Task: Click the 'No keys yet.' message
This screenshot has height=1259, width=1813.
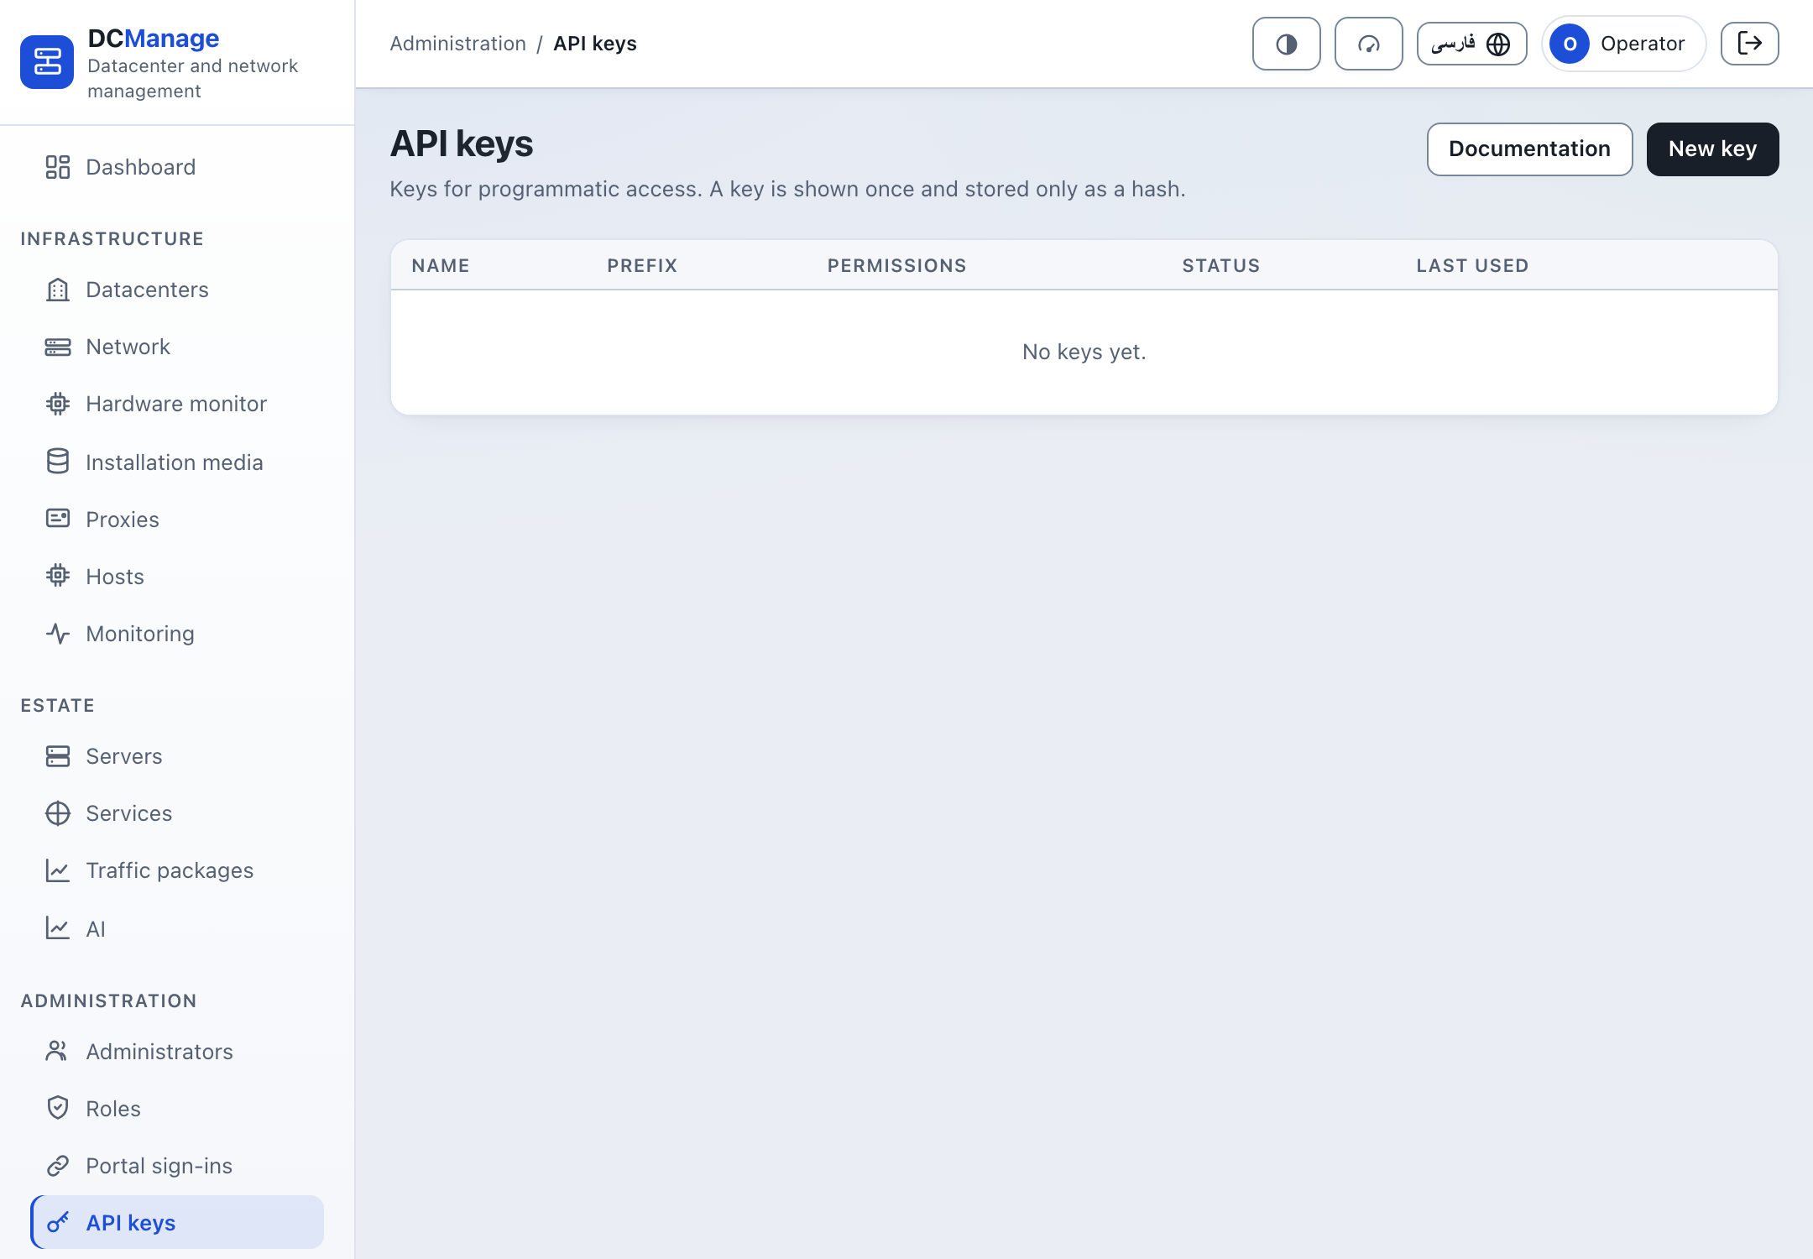Action: click(x=1084, y=352)
